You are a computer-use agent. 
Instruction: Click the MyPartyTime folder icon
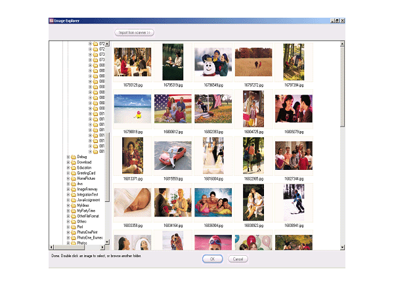(73, 211)
